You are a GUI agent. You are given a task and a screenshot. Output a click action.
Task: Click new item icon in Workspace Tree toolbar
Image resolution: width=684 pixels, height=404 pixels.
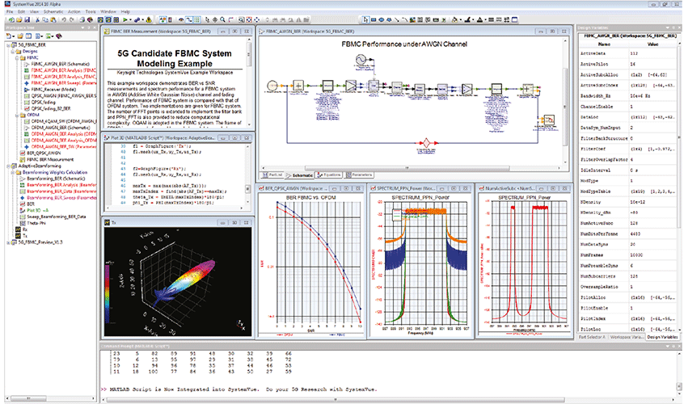coord(9,36)
